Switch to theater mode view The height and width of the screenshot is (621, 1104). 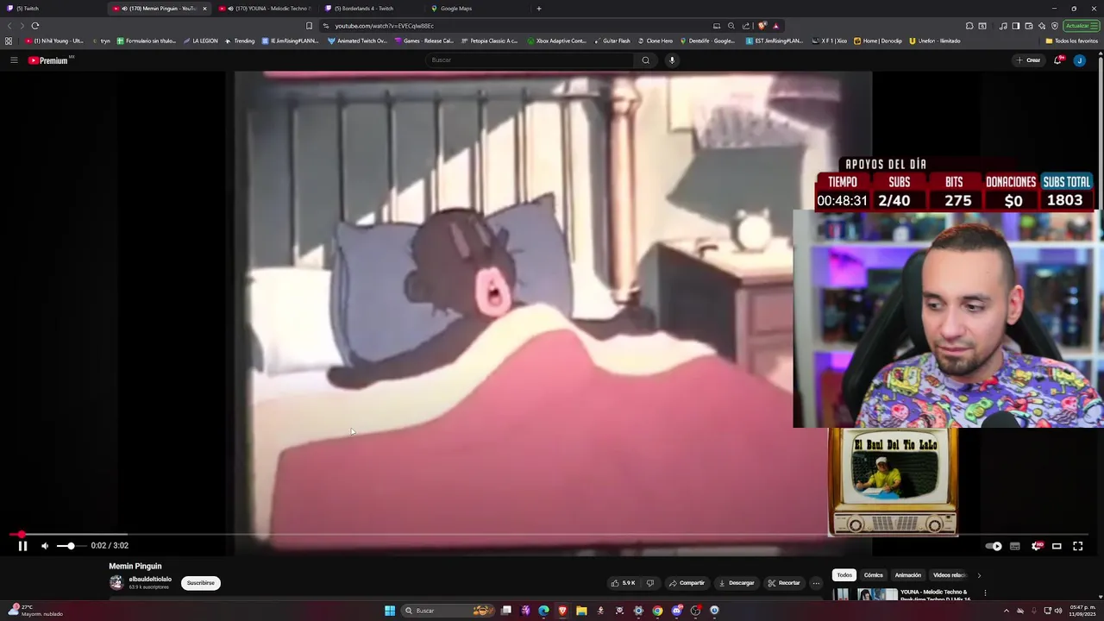(1057, 546)
